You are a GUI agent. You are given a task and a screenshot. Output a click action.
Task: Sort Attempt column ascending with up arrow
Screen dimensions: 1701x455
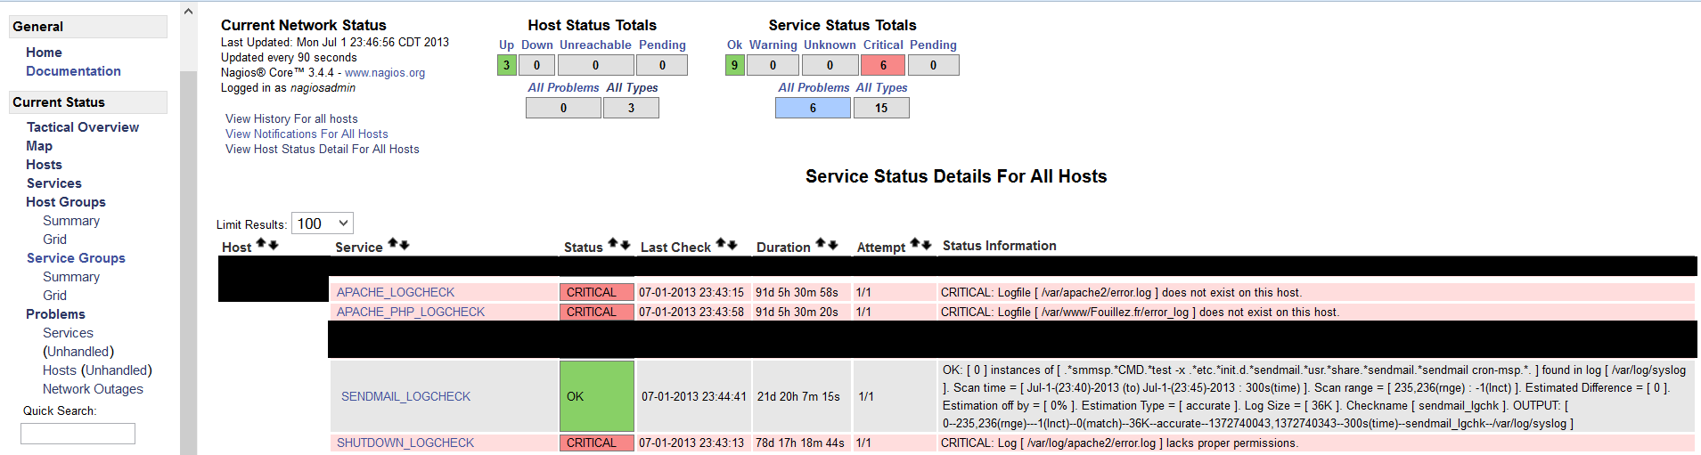click(914, 244)
